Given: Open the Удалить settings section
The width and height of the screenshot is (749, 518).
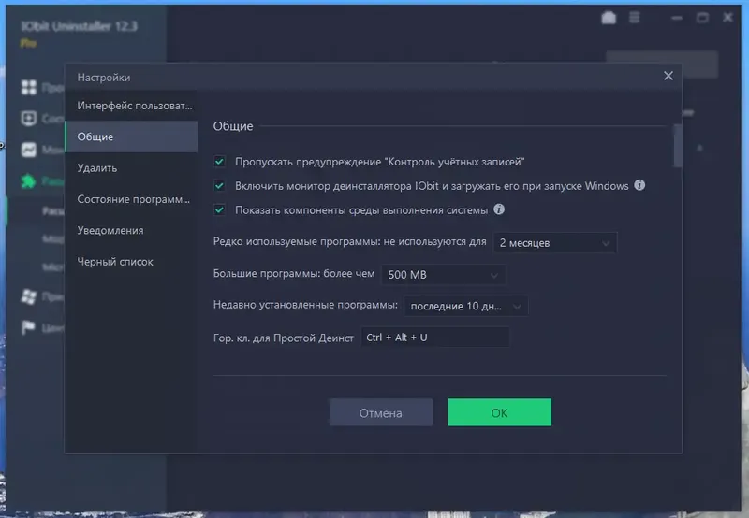Looking at the screenshot, I should click(x=131, y=168).
